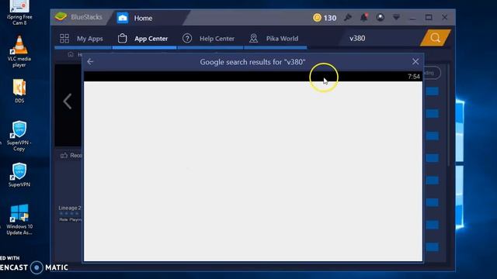The image size is (497, 279).
Task: Open the Help Center tab
Action: point(209,39)
